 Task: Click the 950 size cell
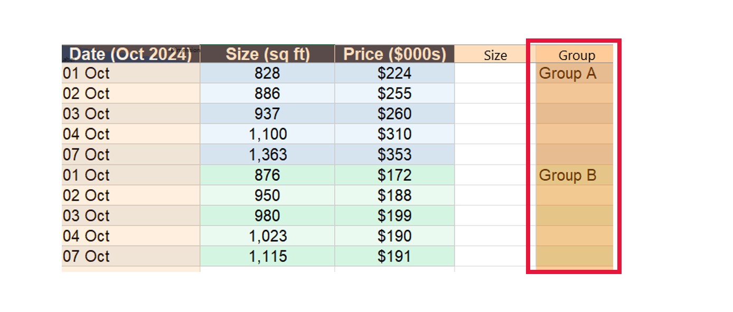[267, 196]
